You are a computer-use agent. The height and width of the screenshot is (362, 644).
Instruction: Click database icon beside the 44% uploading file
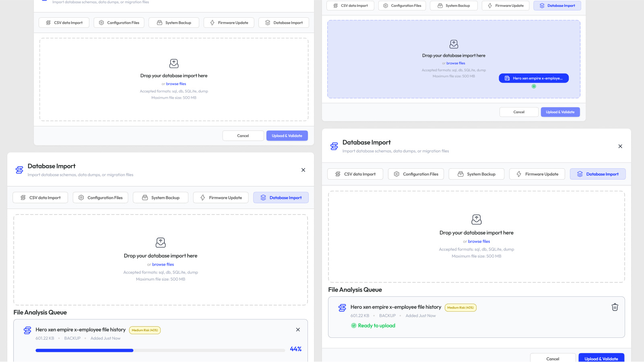[x=27, y=331]
